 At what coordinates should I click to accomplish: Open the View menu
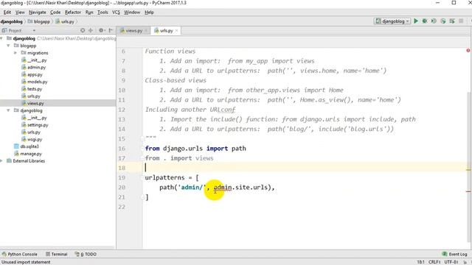coord(20,13)
